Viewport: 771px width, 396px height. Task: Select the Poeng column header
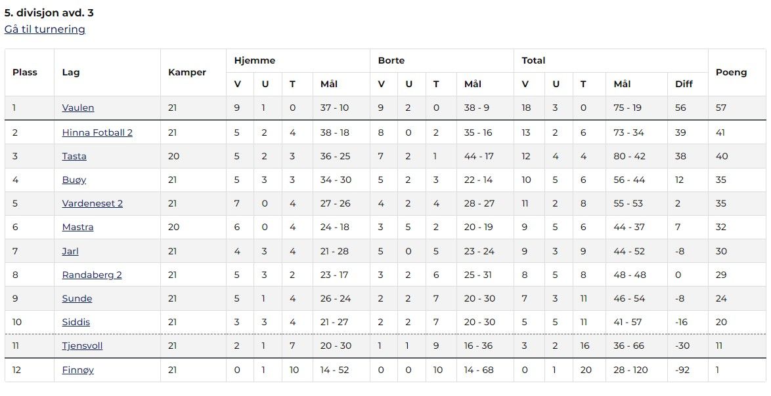point(732,72)
